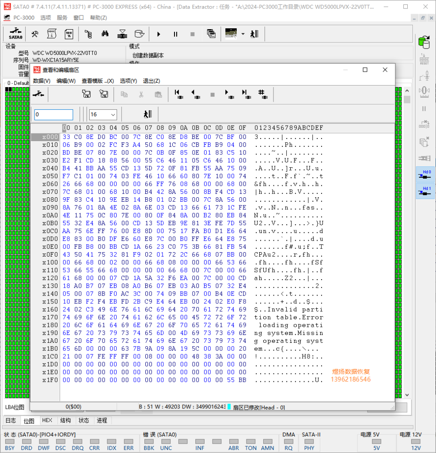Switch to the 日志 tab
The image size is (436, 453).
11,420
